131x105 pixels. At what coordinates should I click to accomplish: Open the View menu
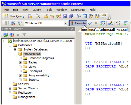pyautogui.click(x=25, y=10)
